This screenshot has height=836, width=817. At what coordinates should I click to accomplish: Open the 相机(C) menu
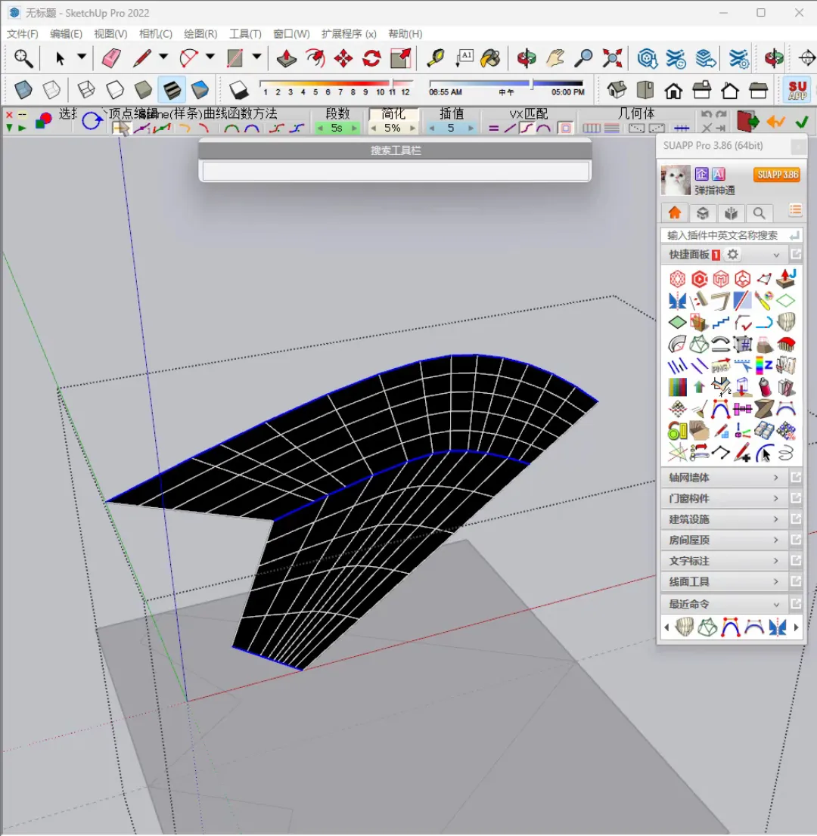156,34
